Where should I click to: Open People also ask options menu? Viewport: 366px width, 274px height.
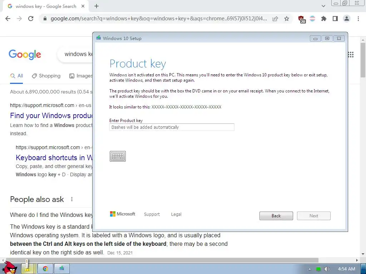[72, 199]
